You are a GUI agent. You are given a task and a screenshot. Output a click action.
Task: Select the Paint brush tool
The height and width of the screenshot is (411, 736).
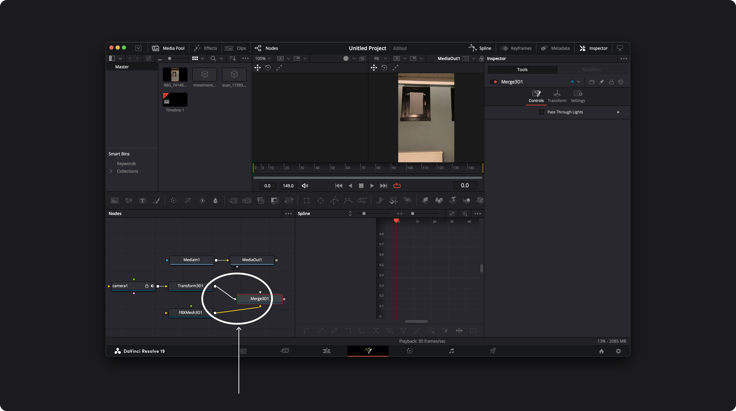[x=156, y=200]
